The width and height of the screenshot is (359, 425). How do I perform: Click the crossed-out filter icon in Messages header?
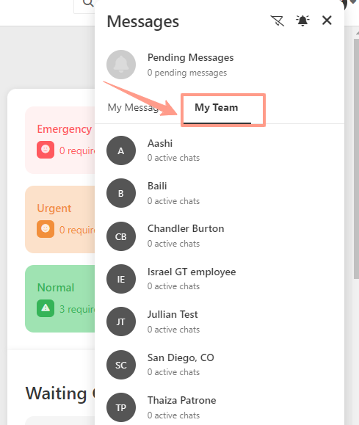(277, 21)
